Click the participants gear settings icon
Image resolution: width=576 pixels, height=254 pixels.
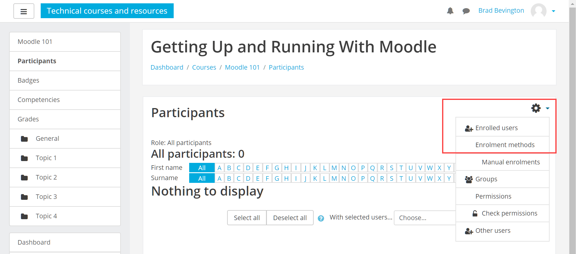pos(536,108)
